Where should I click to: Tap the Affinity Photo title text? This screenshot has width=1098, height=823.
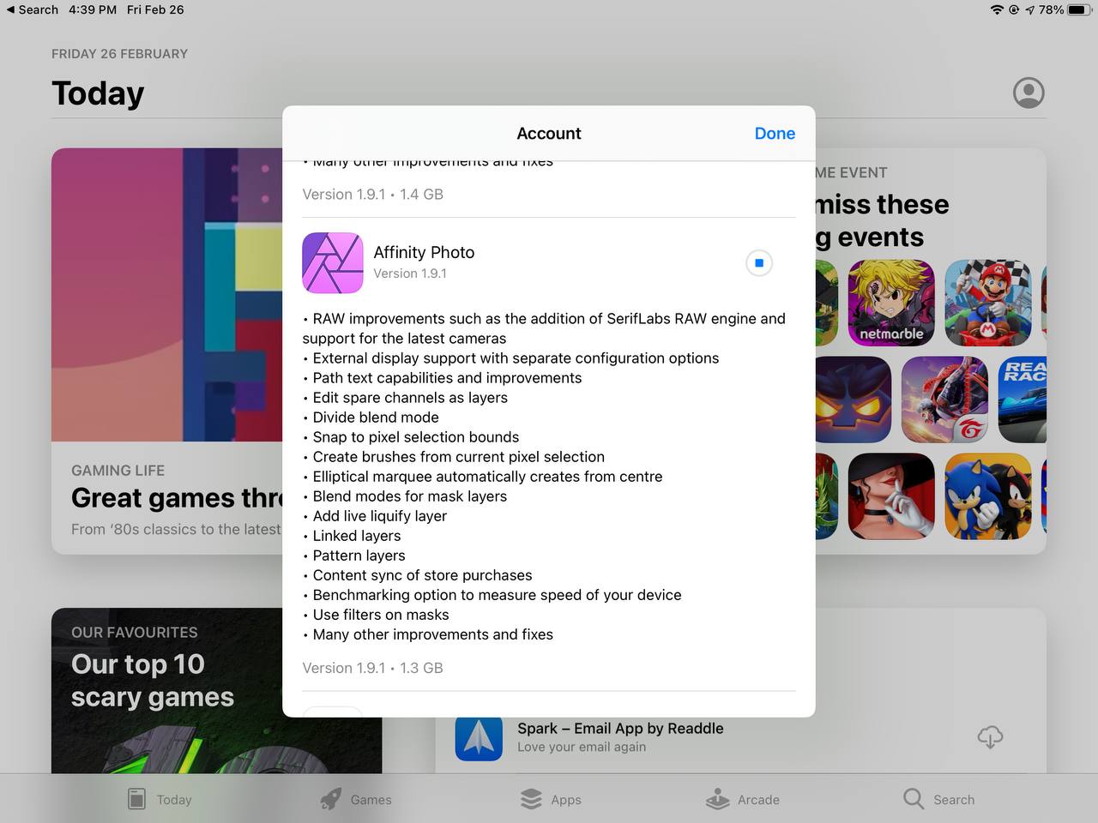[424, 252]
